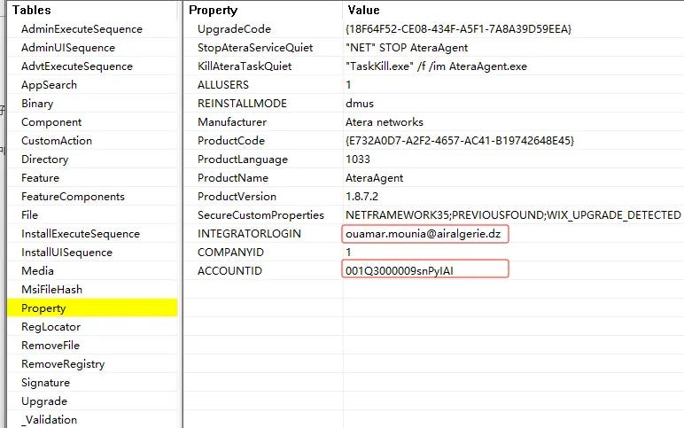The height and width of the screenshot is (428, 684).
Task: Select the ACCOUNTID value cell
Action: point(425,268)
